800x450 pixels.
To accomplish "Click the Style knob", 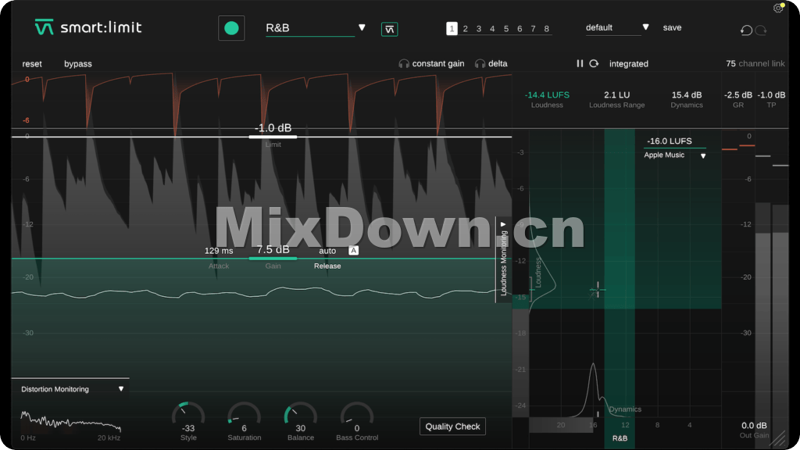I will [187, 414].
